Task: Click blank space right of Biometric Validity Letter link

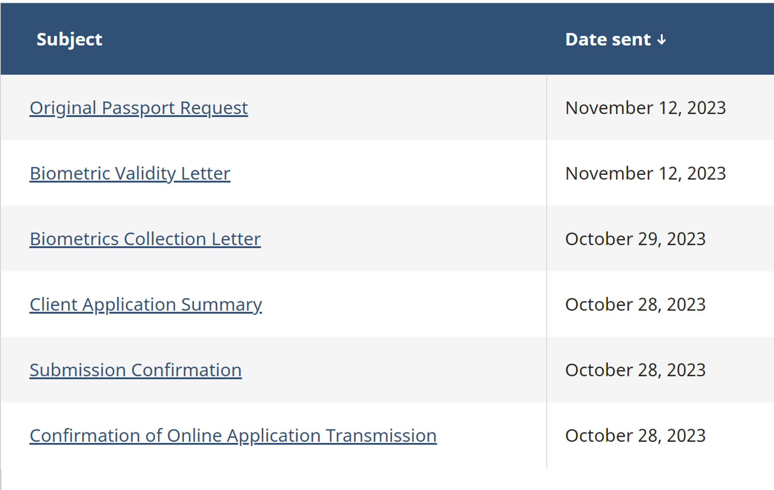Action: point(387,174)
